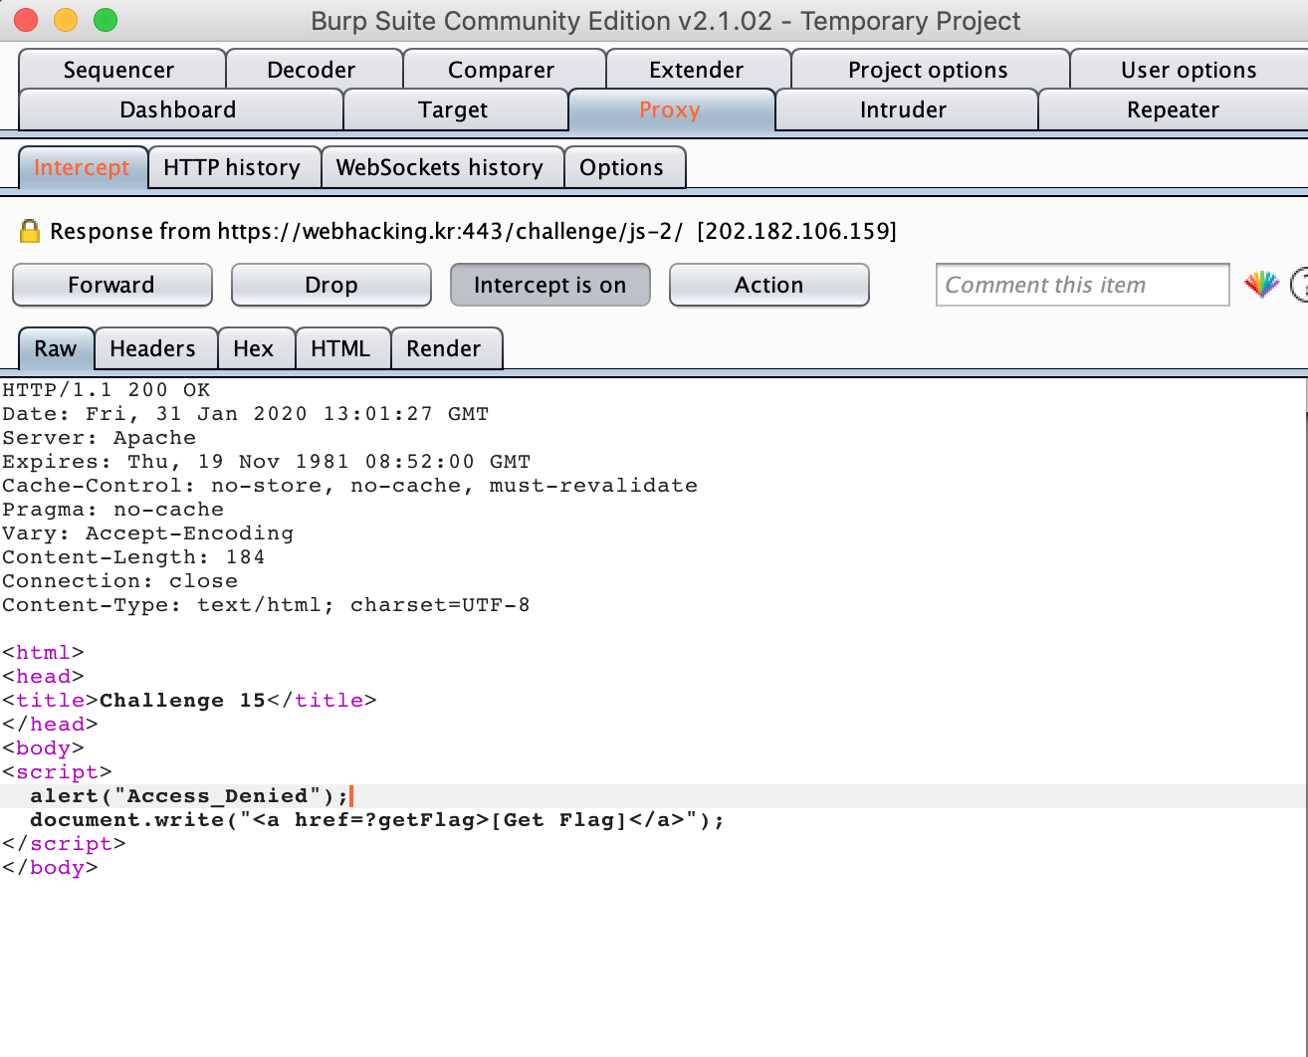Open the Target tab

click(x=453, y=109)
